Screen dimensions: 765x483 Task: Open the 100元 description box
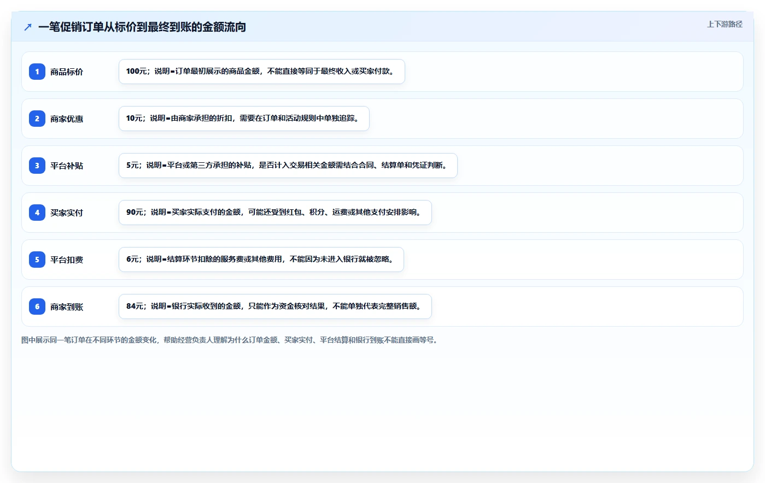(262, 72)
